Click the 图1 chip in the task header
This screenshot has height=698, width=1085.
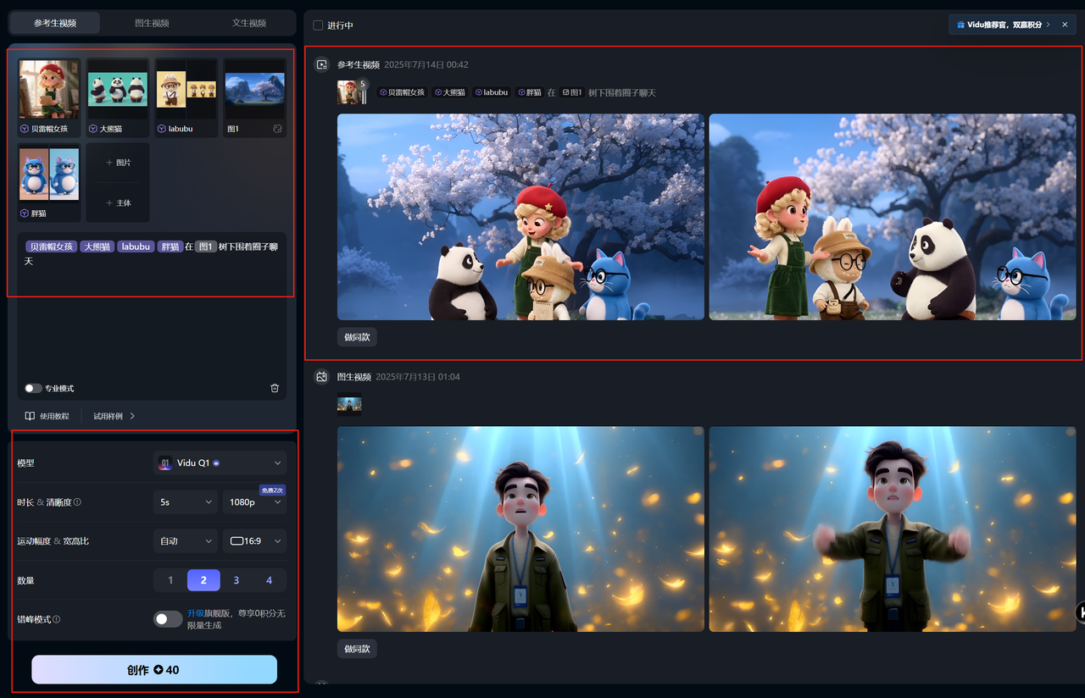click(572, 92)
